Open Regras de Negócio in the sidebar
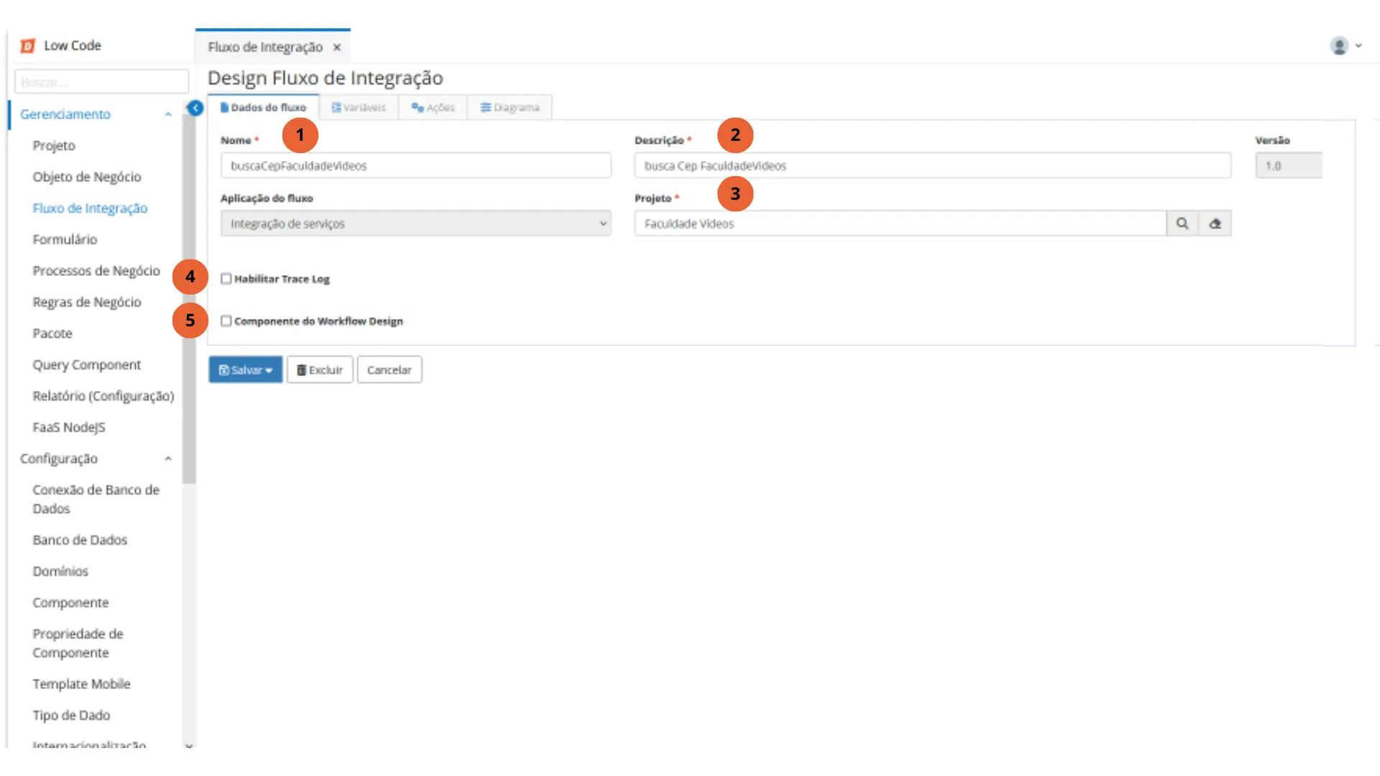The width and height of the screenshot is (1380, 776). (87, 302)
